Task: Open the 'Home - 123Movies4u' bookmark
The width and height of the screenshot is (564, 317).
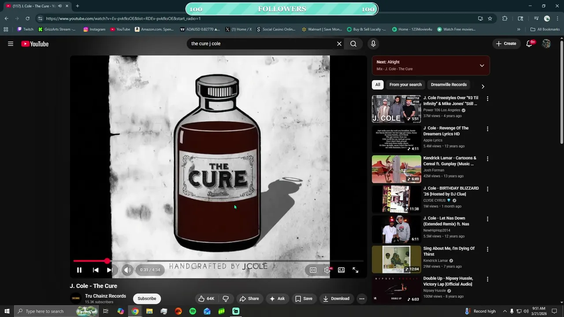Action: pyautogui.click(x=412, y=29)
